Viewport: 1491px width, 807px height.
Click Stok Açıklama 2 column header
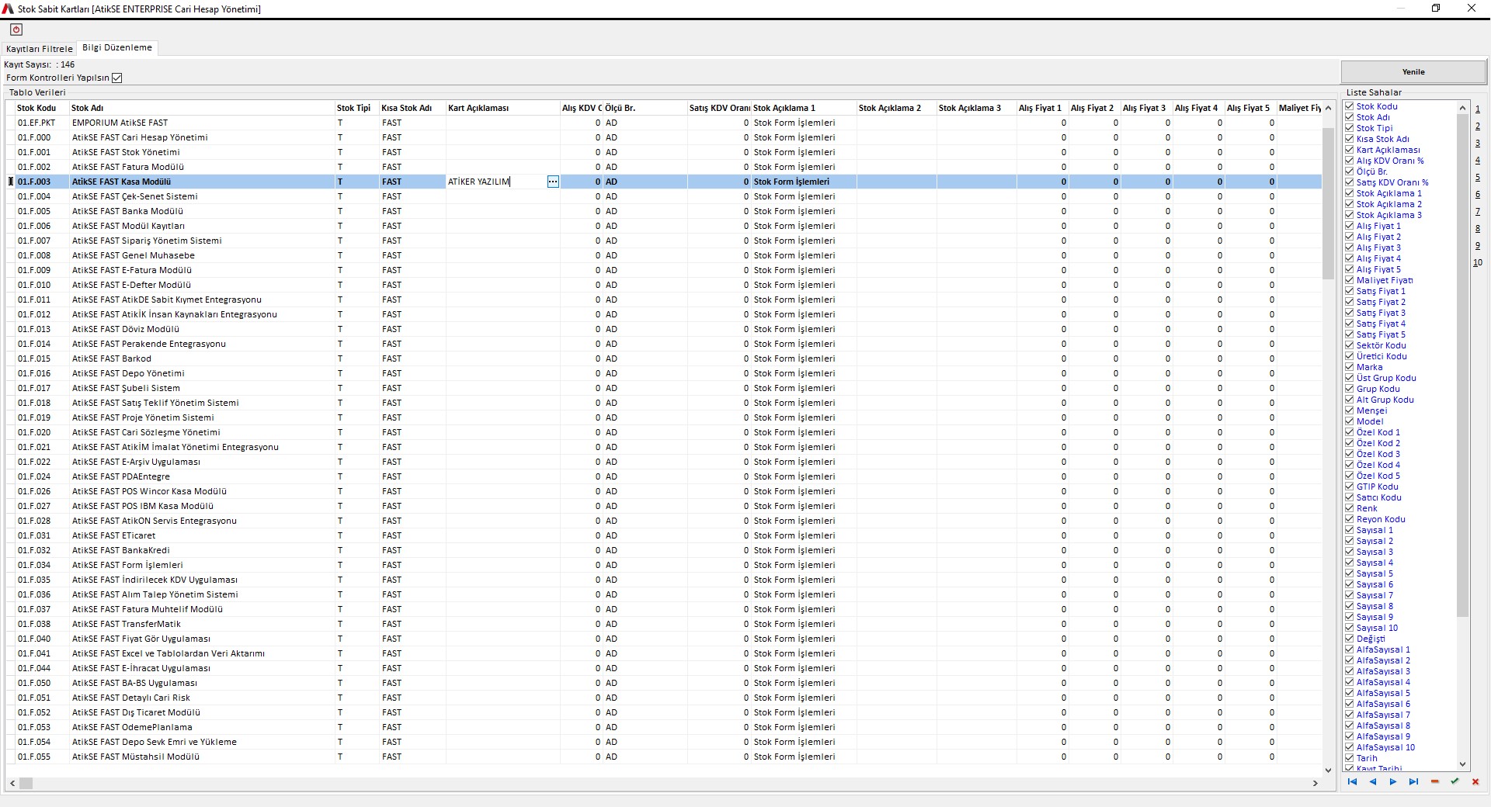tap(896, 108)
